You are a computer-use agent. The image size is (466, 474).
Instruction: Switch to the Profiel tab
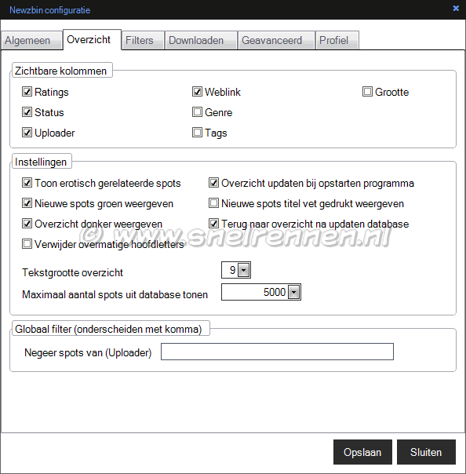(337, 40)
